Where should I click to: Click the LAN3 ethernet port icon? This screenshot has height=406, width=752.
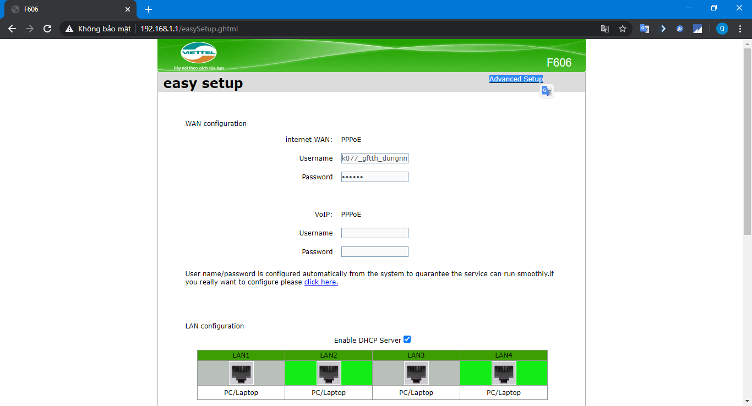pyautogui.click(x=416, y=373)
